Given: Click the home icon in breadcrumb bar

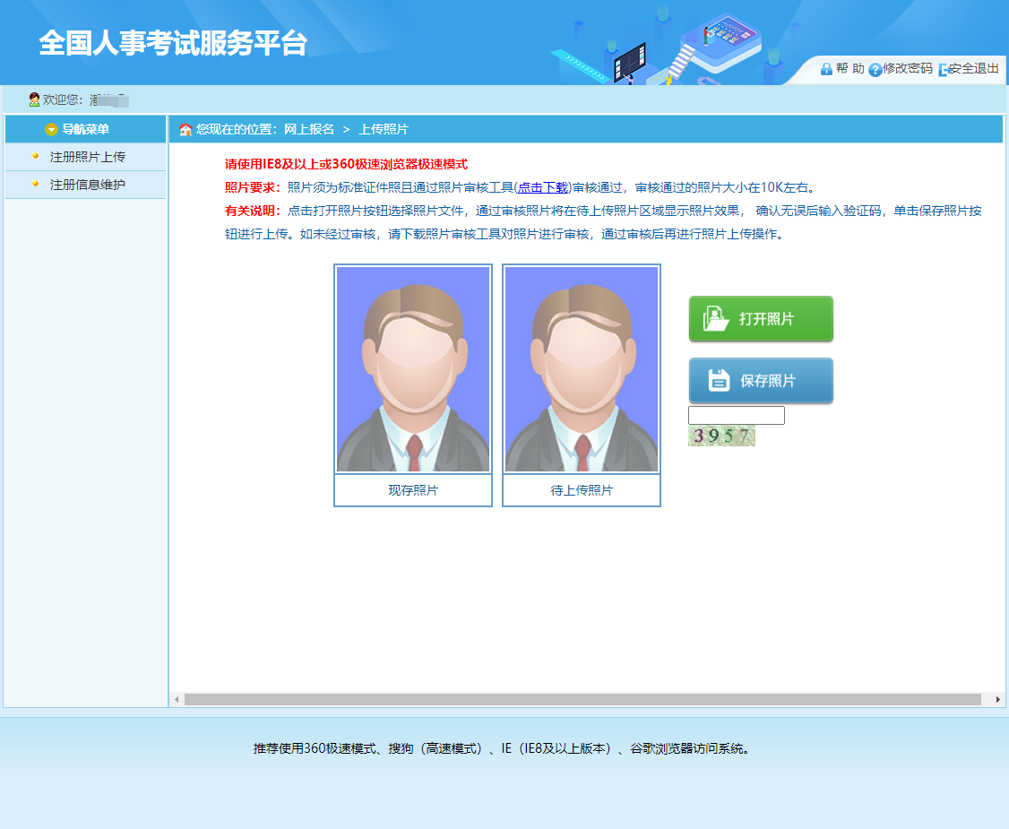Looking at the screenshot, I should point(185,130).
